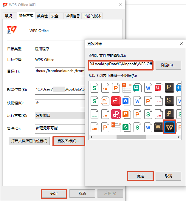Pick the orange P table-grid template icon

[x=126, y=88]
